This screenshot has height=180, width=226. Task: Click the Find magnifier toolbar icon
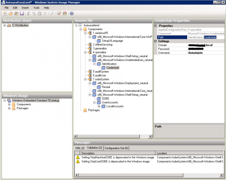(x=52, y=13)
